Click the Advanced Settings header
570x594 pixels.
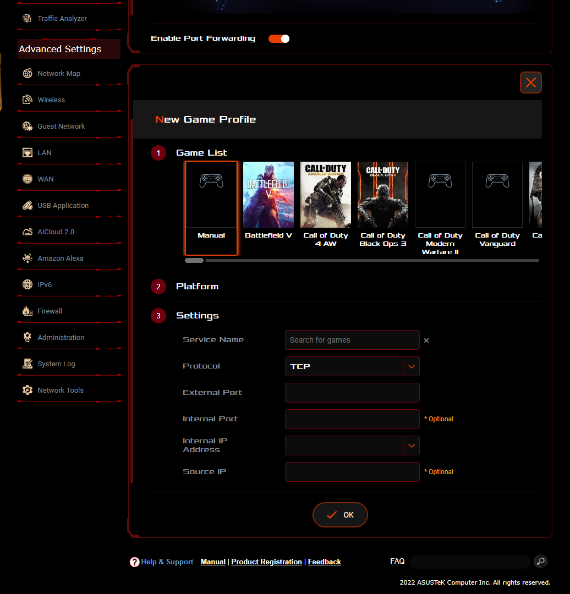coord(69,49)
